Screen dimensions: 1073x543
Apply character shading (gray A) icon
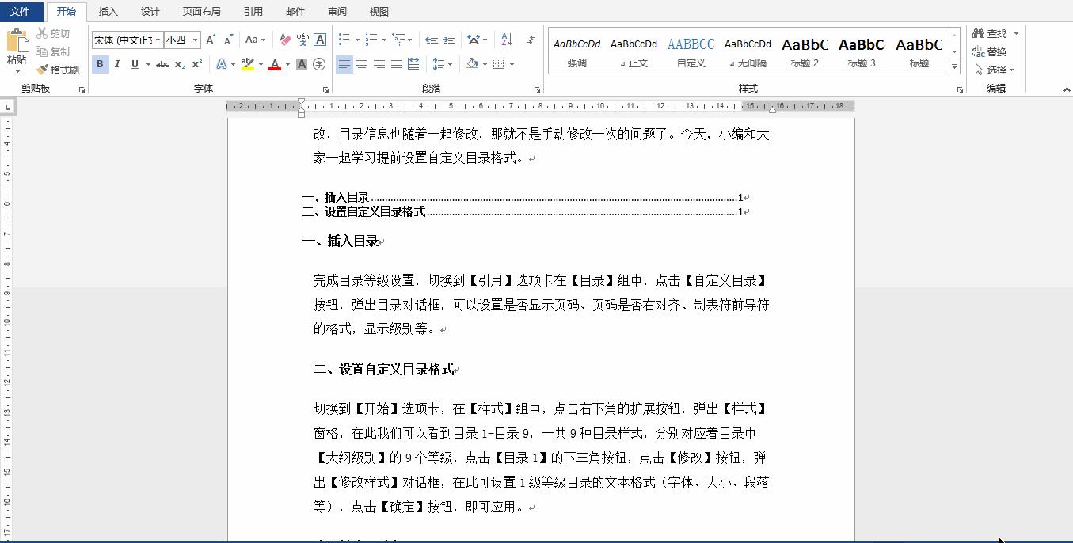point(302,64)
